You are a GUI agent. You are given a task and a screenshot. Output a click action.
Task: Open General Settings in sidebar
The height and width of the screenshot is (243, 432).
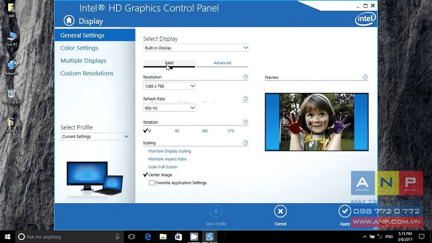[95, 35]
